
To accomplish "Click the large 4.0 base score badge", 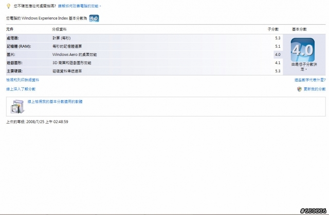I will click(303, 50).
